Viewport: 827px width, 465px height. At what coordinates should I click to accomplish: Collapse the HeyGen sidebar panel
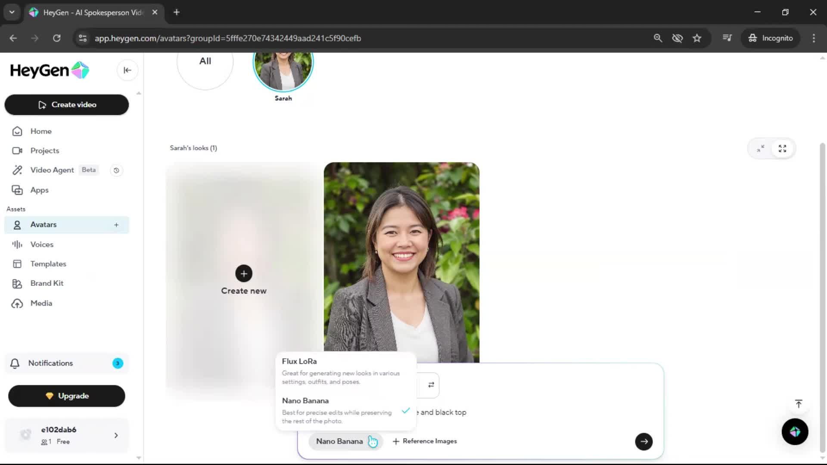click(127, 70)
